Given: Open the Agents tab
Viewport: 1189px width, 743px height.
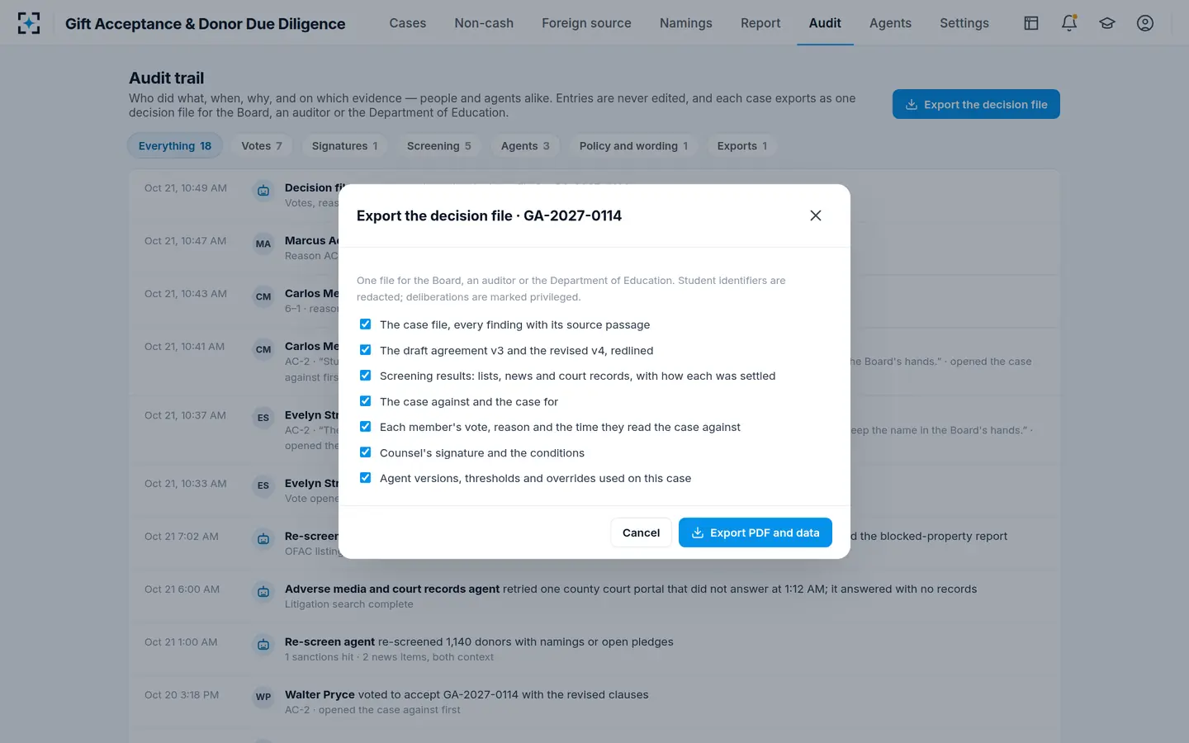Looking at the screenshot, I should click(x=890, y=23).
